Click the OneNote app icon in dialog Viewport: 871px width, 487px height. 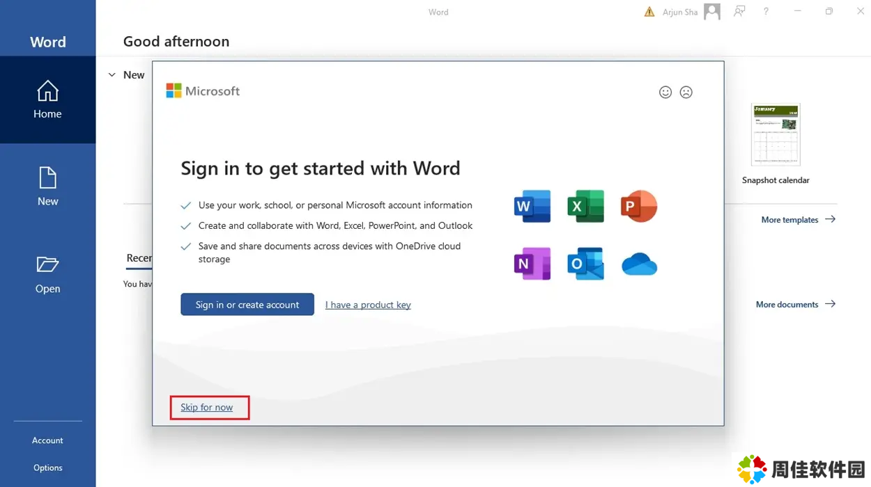click(532, 264)
